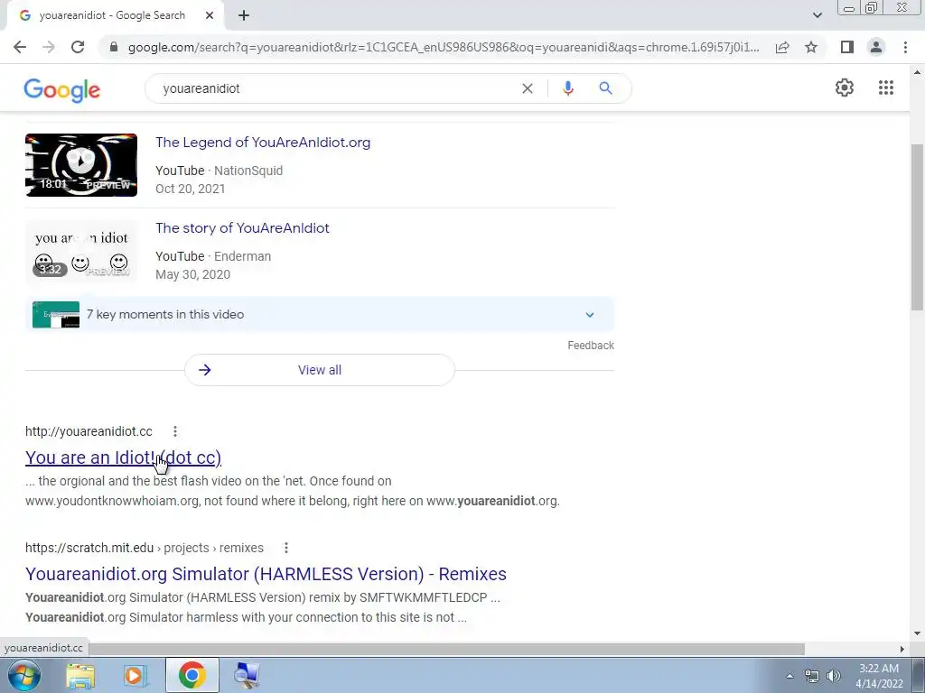Open the network tray icon
This screenshot has width=925, height=693.
(812, 676)
